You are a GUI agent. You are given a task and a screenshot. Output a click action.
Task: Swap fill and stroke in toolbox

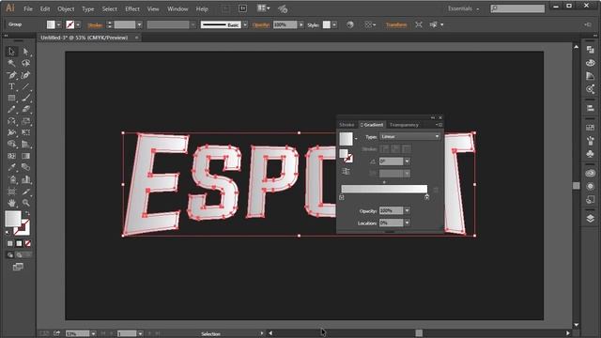pos(27,213)
